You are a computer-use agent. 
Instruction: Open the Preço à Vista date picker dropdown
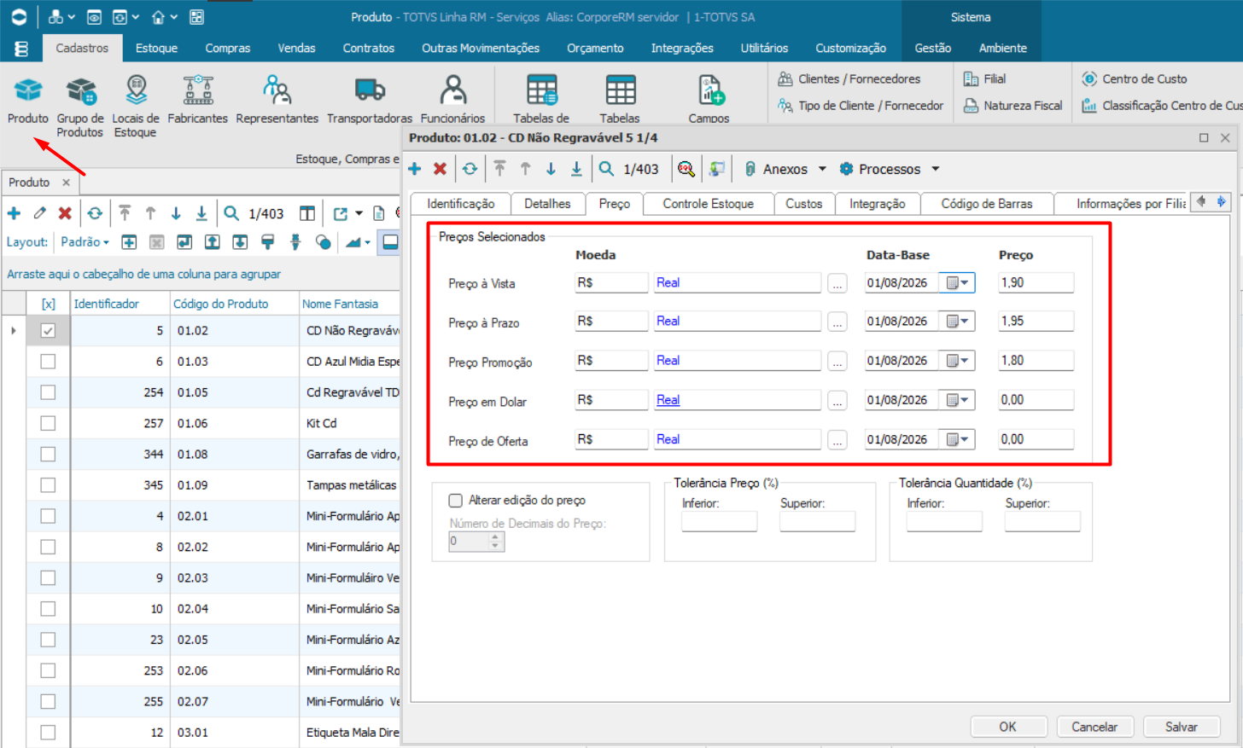point(957,283)
